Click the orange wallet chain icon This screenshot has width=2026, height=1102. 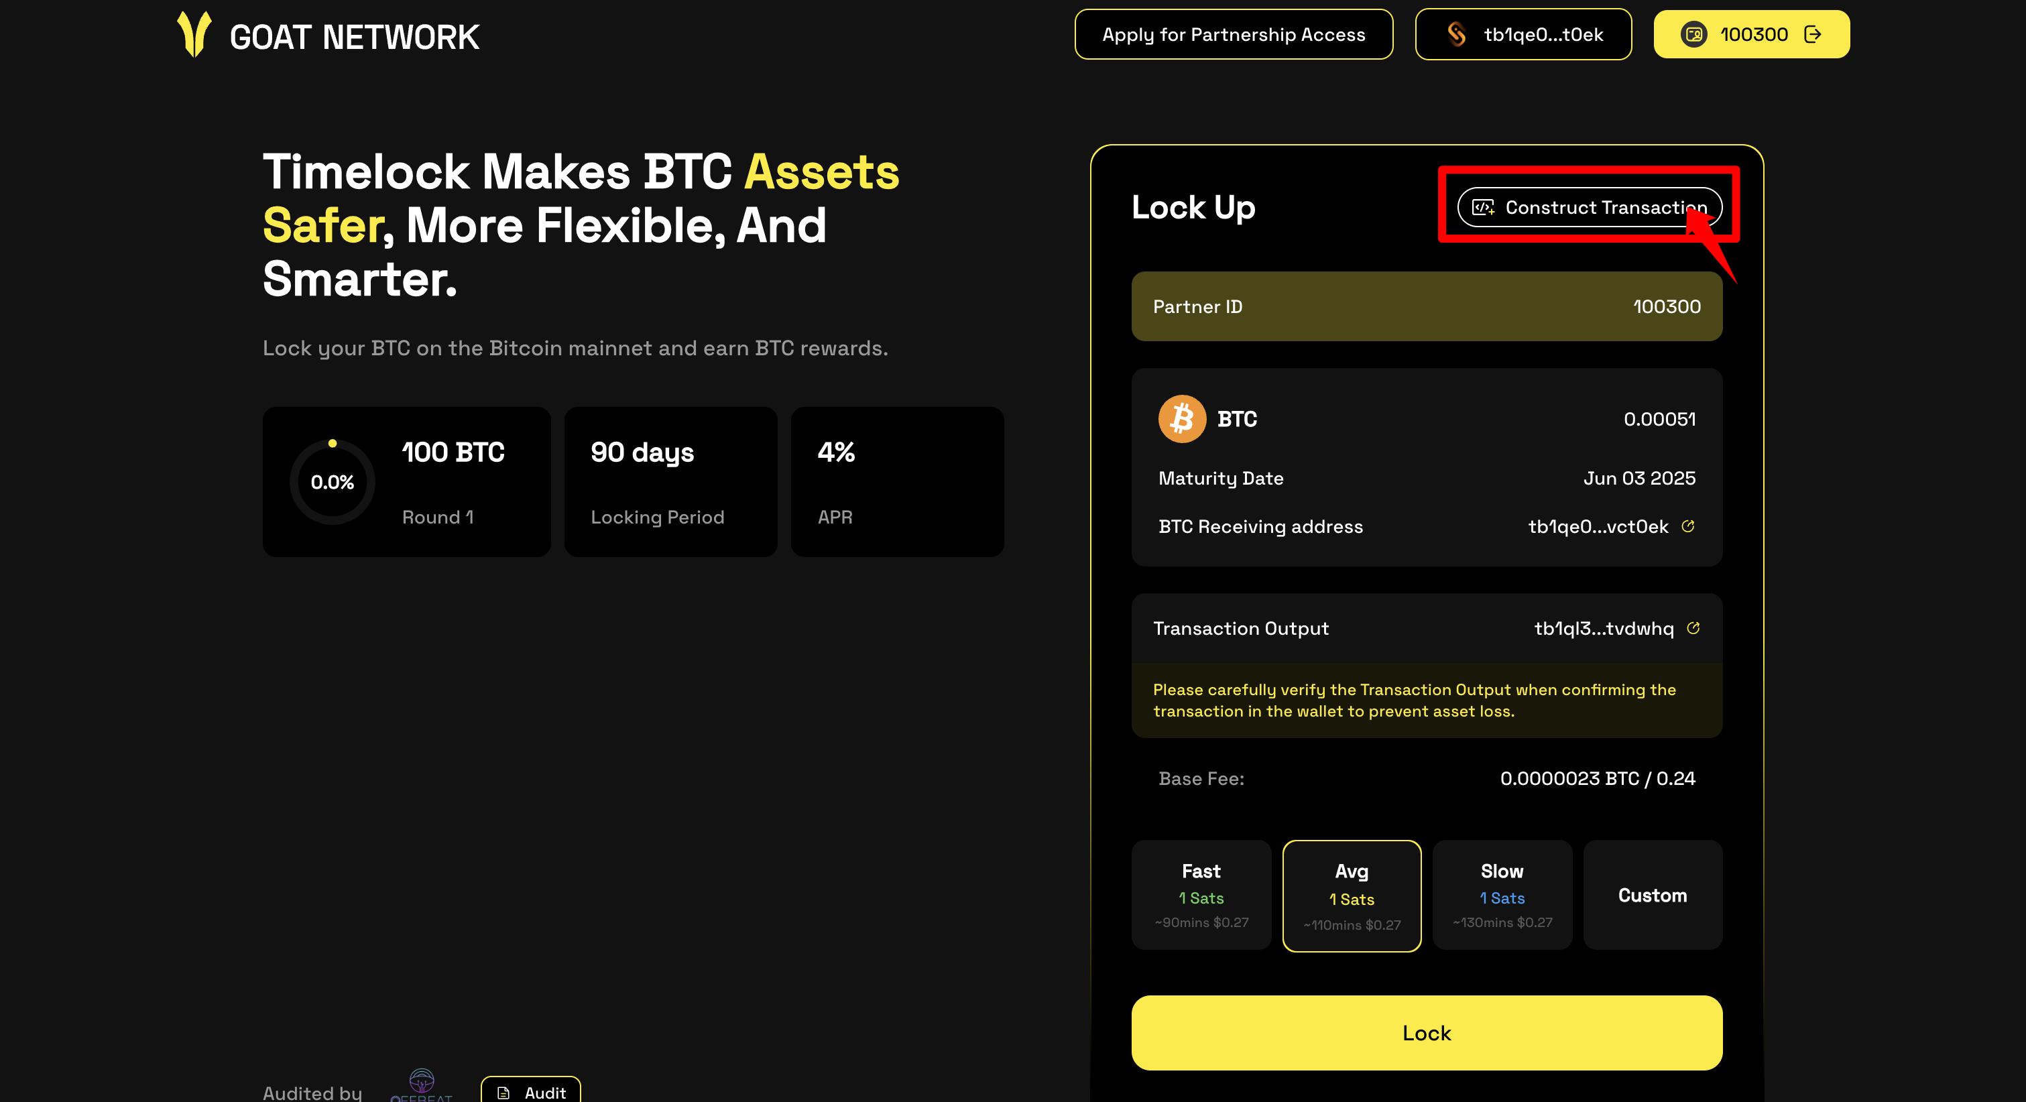pos(1457,35)
